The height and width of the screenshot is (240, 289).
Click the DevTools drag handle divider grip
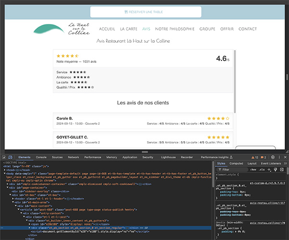pos(144,152)
